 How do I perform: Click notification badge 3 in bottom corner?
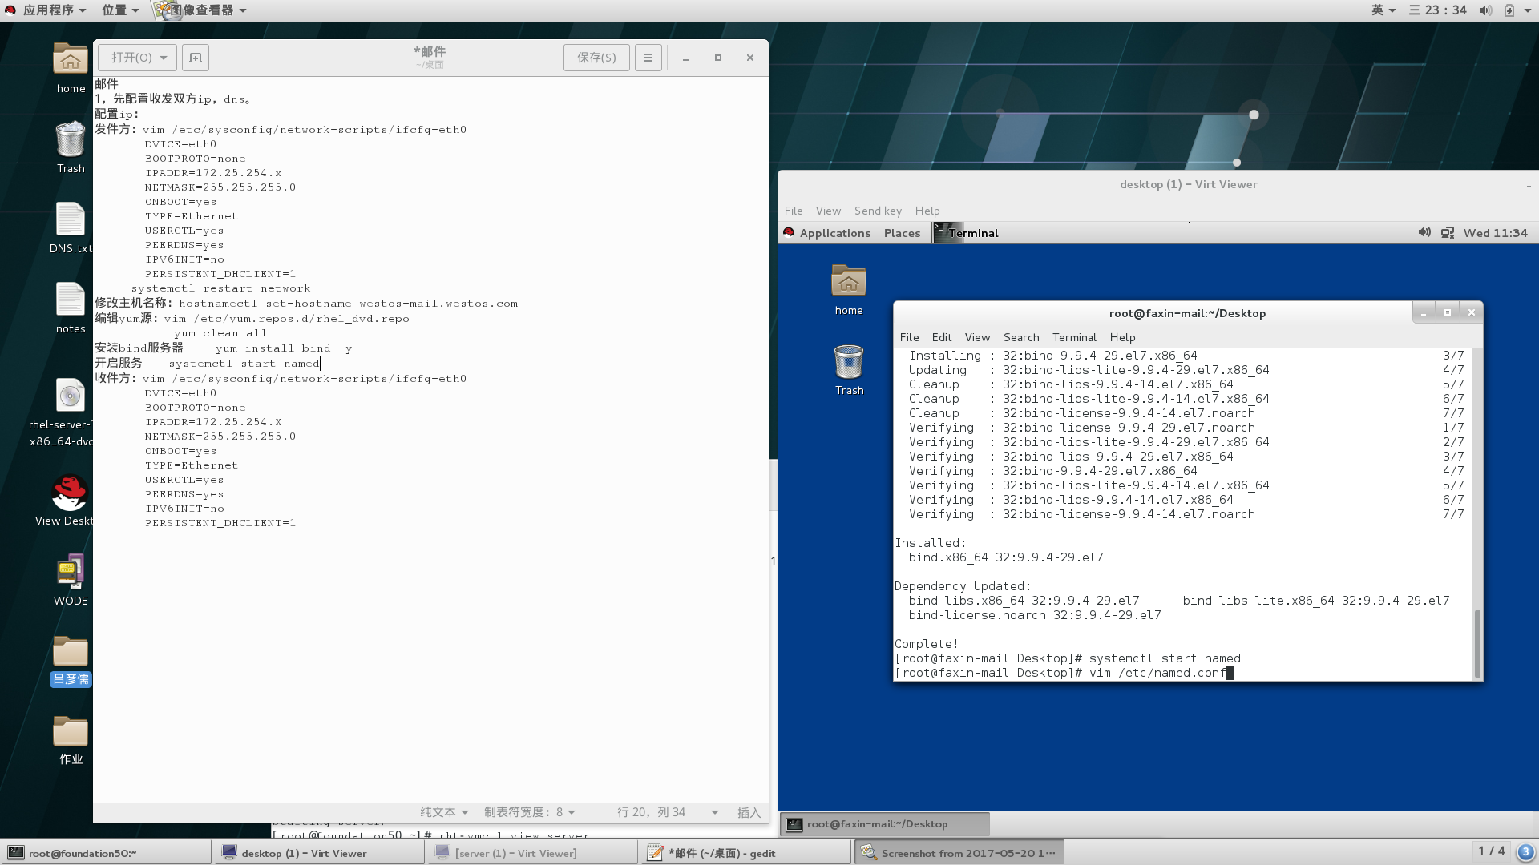click(x=1525, y=851)
